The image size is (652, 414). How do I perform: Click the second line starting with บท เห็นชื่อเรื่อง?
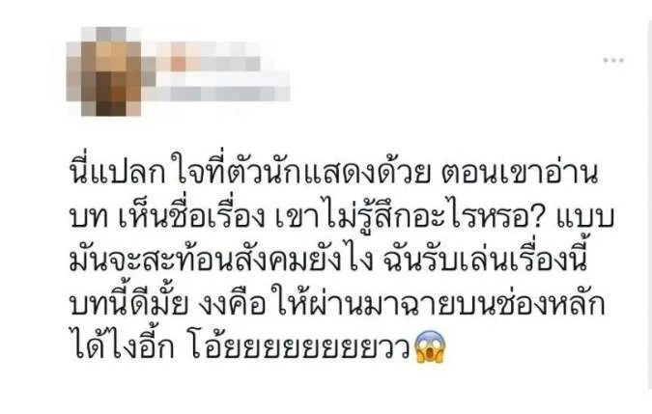pyautogui.click(x=342, y=217)
